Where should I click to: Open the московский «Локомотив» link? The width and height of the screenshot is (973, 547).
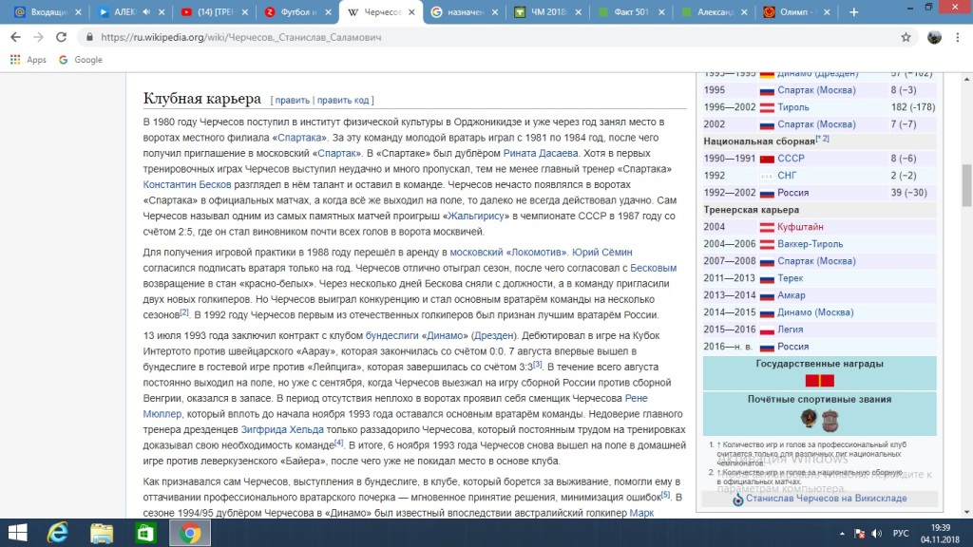(508, 252)
